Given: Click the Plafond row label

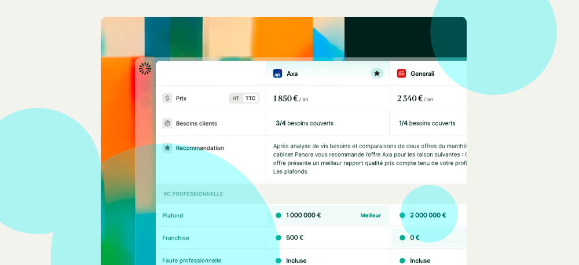Looking at the screenshot, I should (x=173, y=216).
